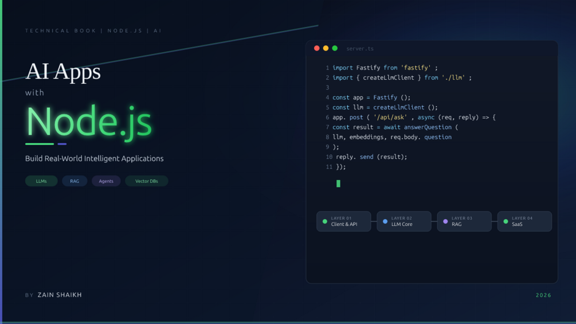Click the yellow minimize dot in code window
The image size is (576, 324).
326,48
